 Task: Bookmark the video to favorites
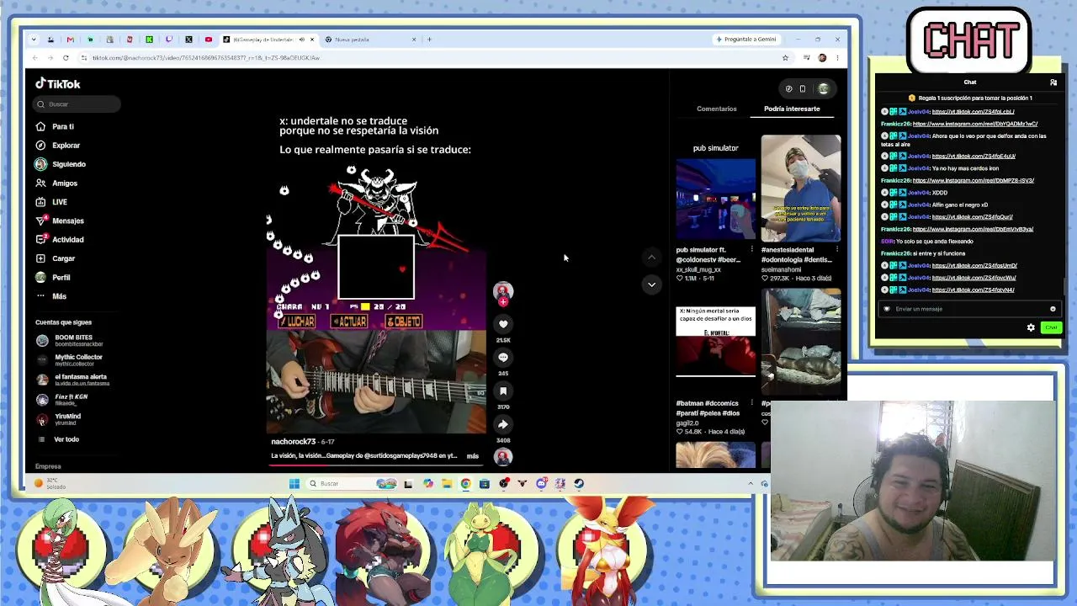503,391
